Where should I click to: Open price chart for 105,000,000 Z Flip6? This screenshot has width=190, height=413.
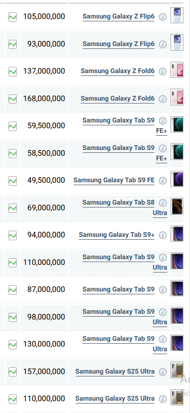[x=12, y=17]
